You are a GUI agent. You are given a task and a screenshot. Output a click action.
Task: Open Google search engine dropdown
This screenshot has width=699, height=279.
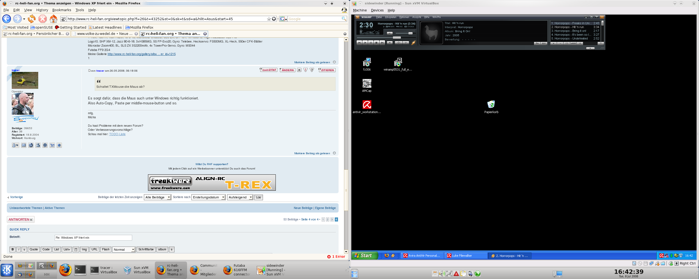pos(283,19)
